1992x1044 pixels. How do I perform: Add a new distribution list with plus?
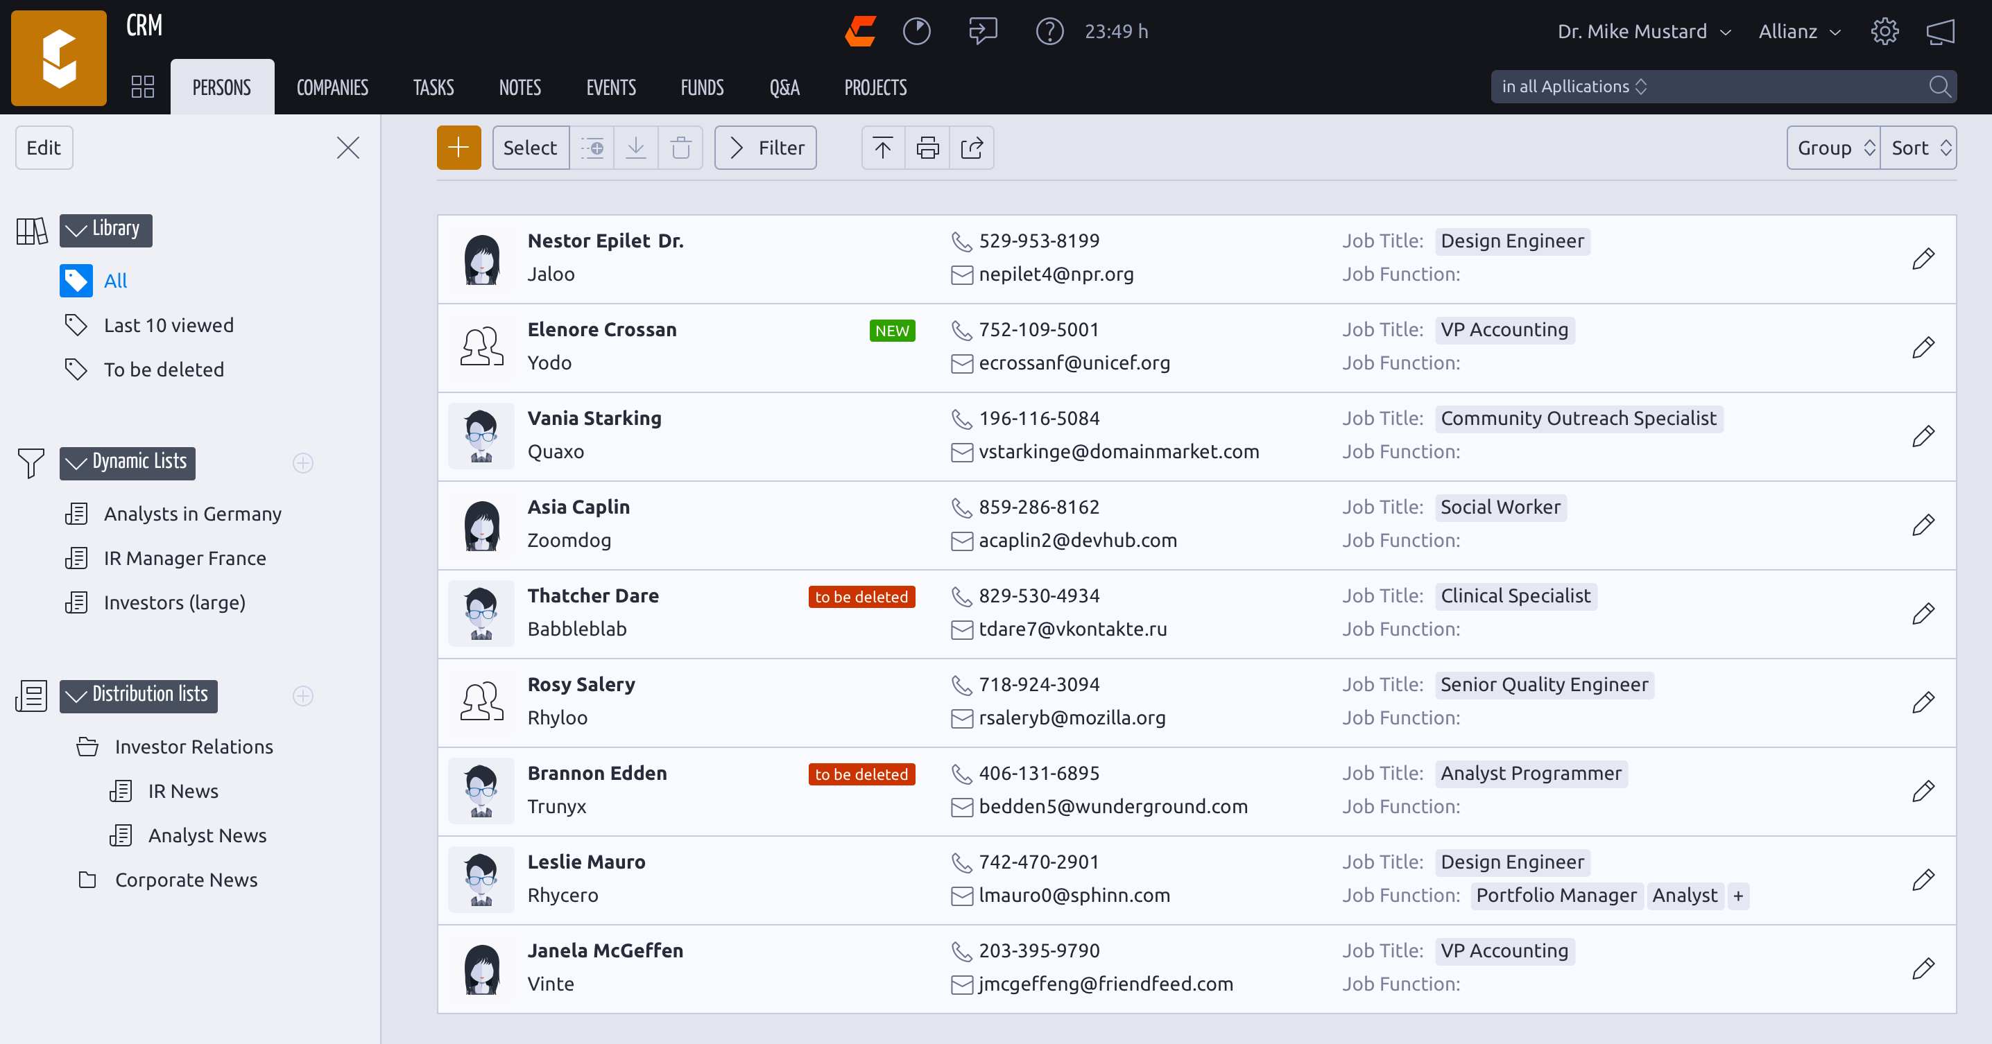click(303, 695)
